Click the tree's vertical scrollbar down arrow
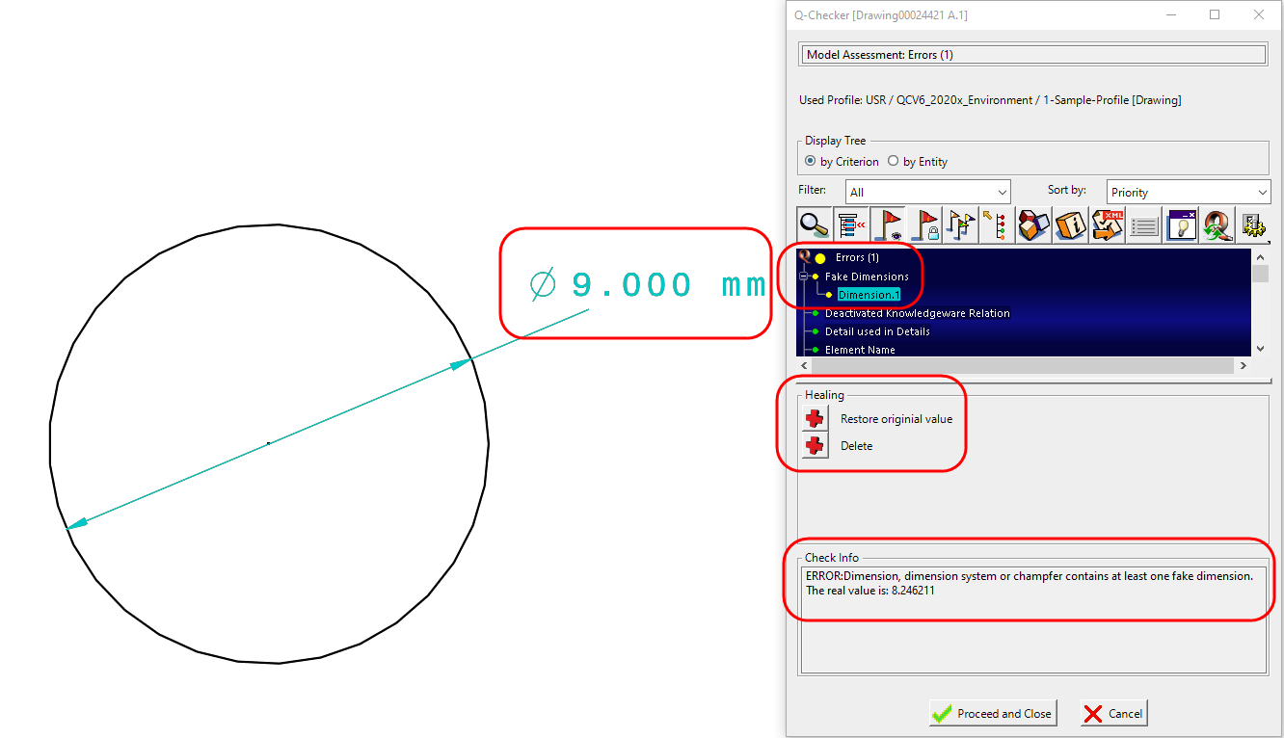 tap(1260, 349)
